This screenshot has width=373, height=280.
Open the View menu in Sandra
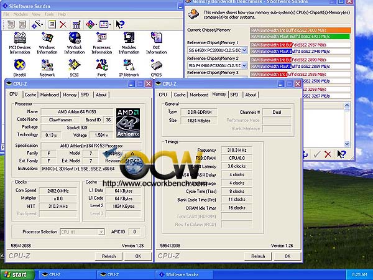[x=36, y=14]
